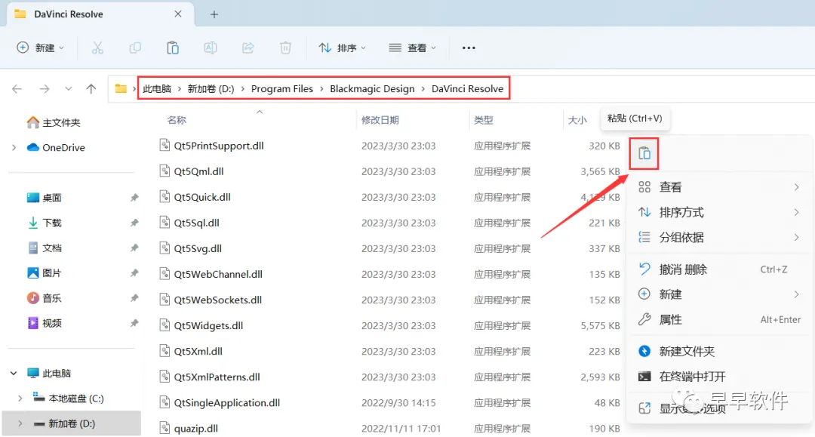Click pin icon next to 下载
The image size is (815, 437).
pos(134,223)
